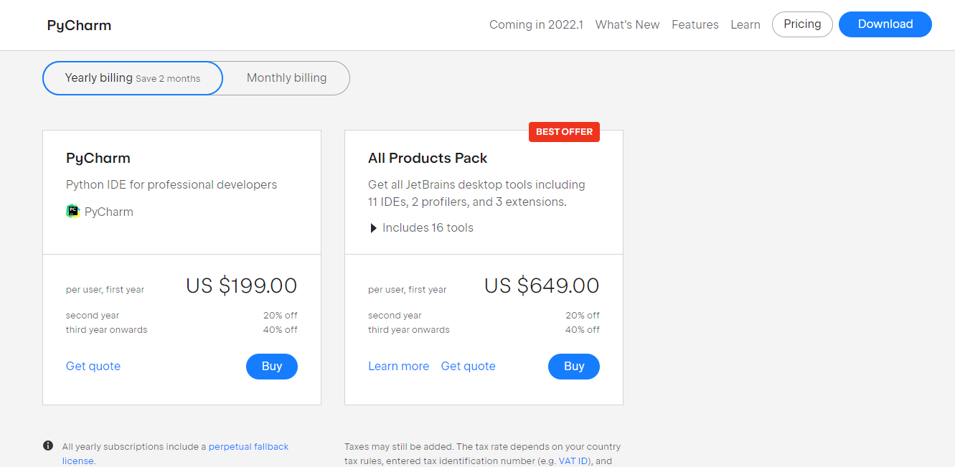
Task: Click the Pricing button in header
Action: [x=801, y=24]
